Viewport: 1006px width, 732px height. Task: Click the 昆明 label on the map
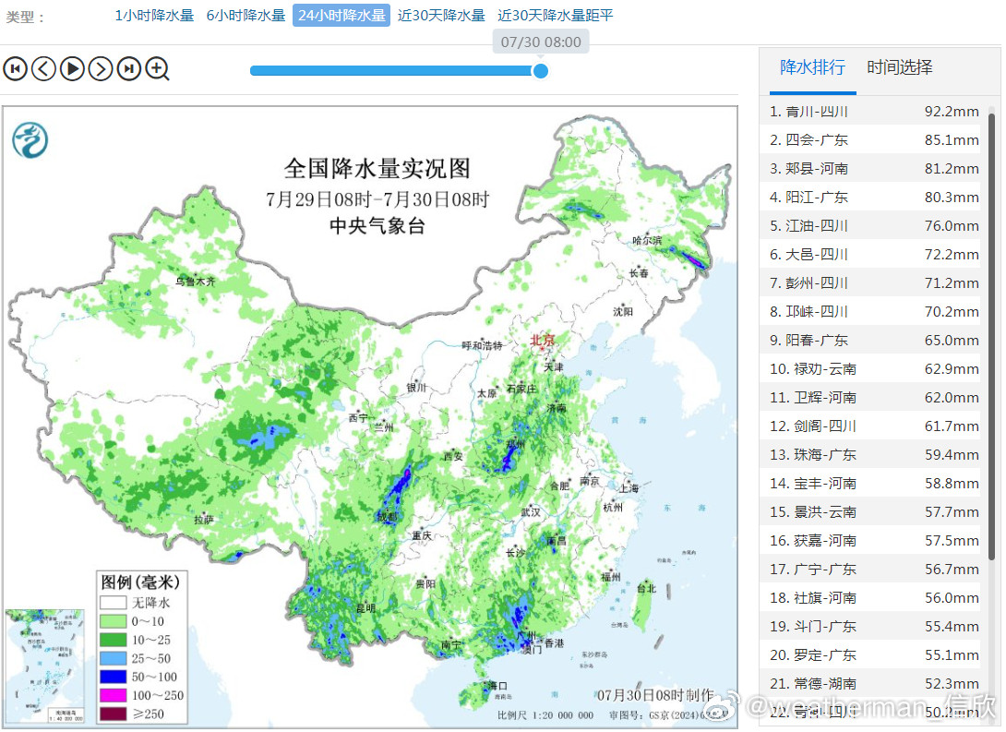[365, 608]
